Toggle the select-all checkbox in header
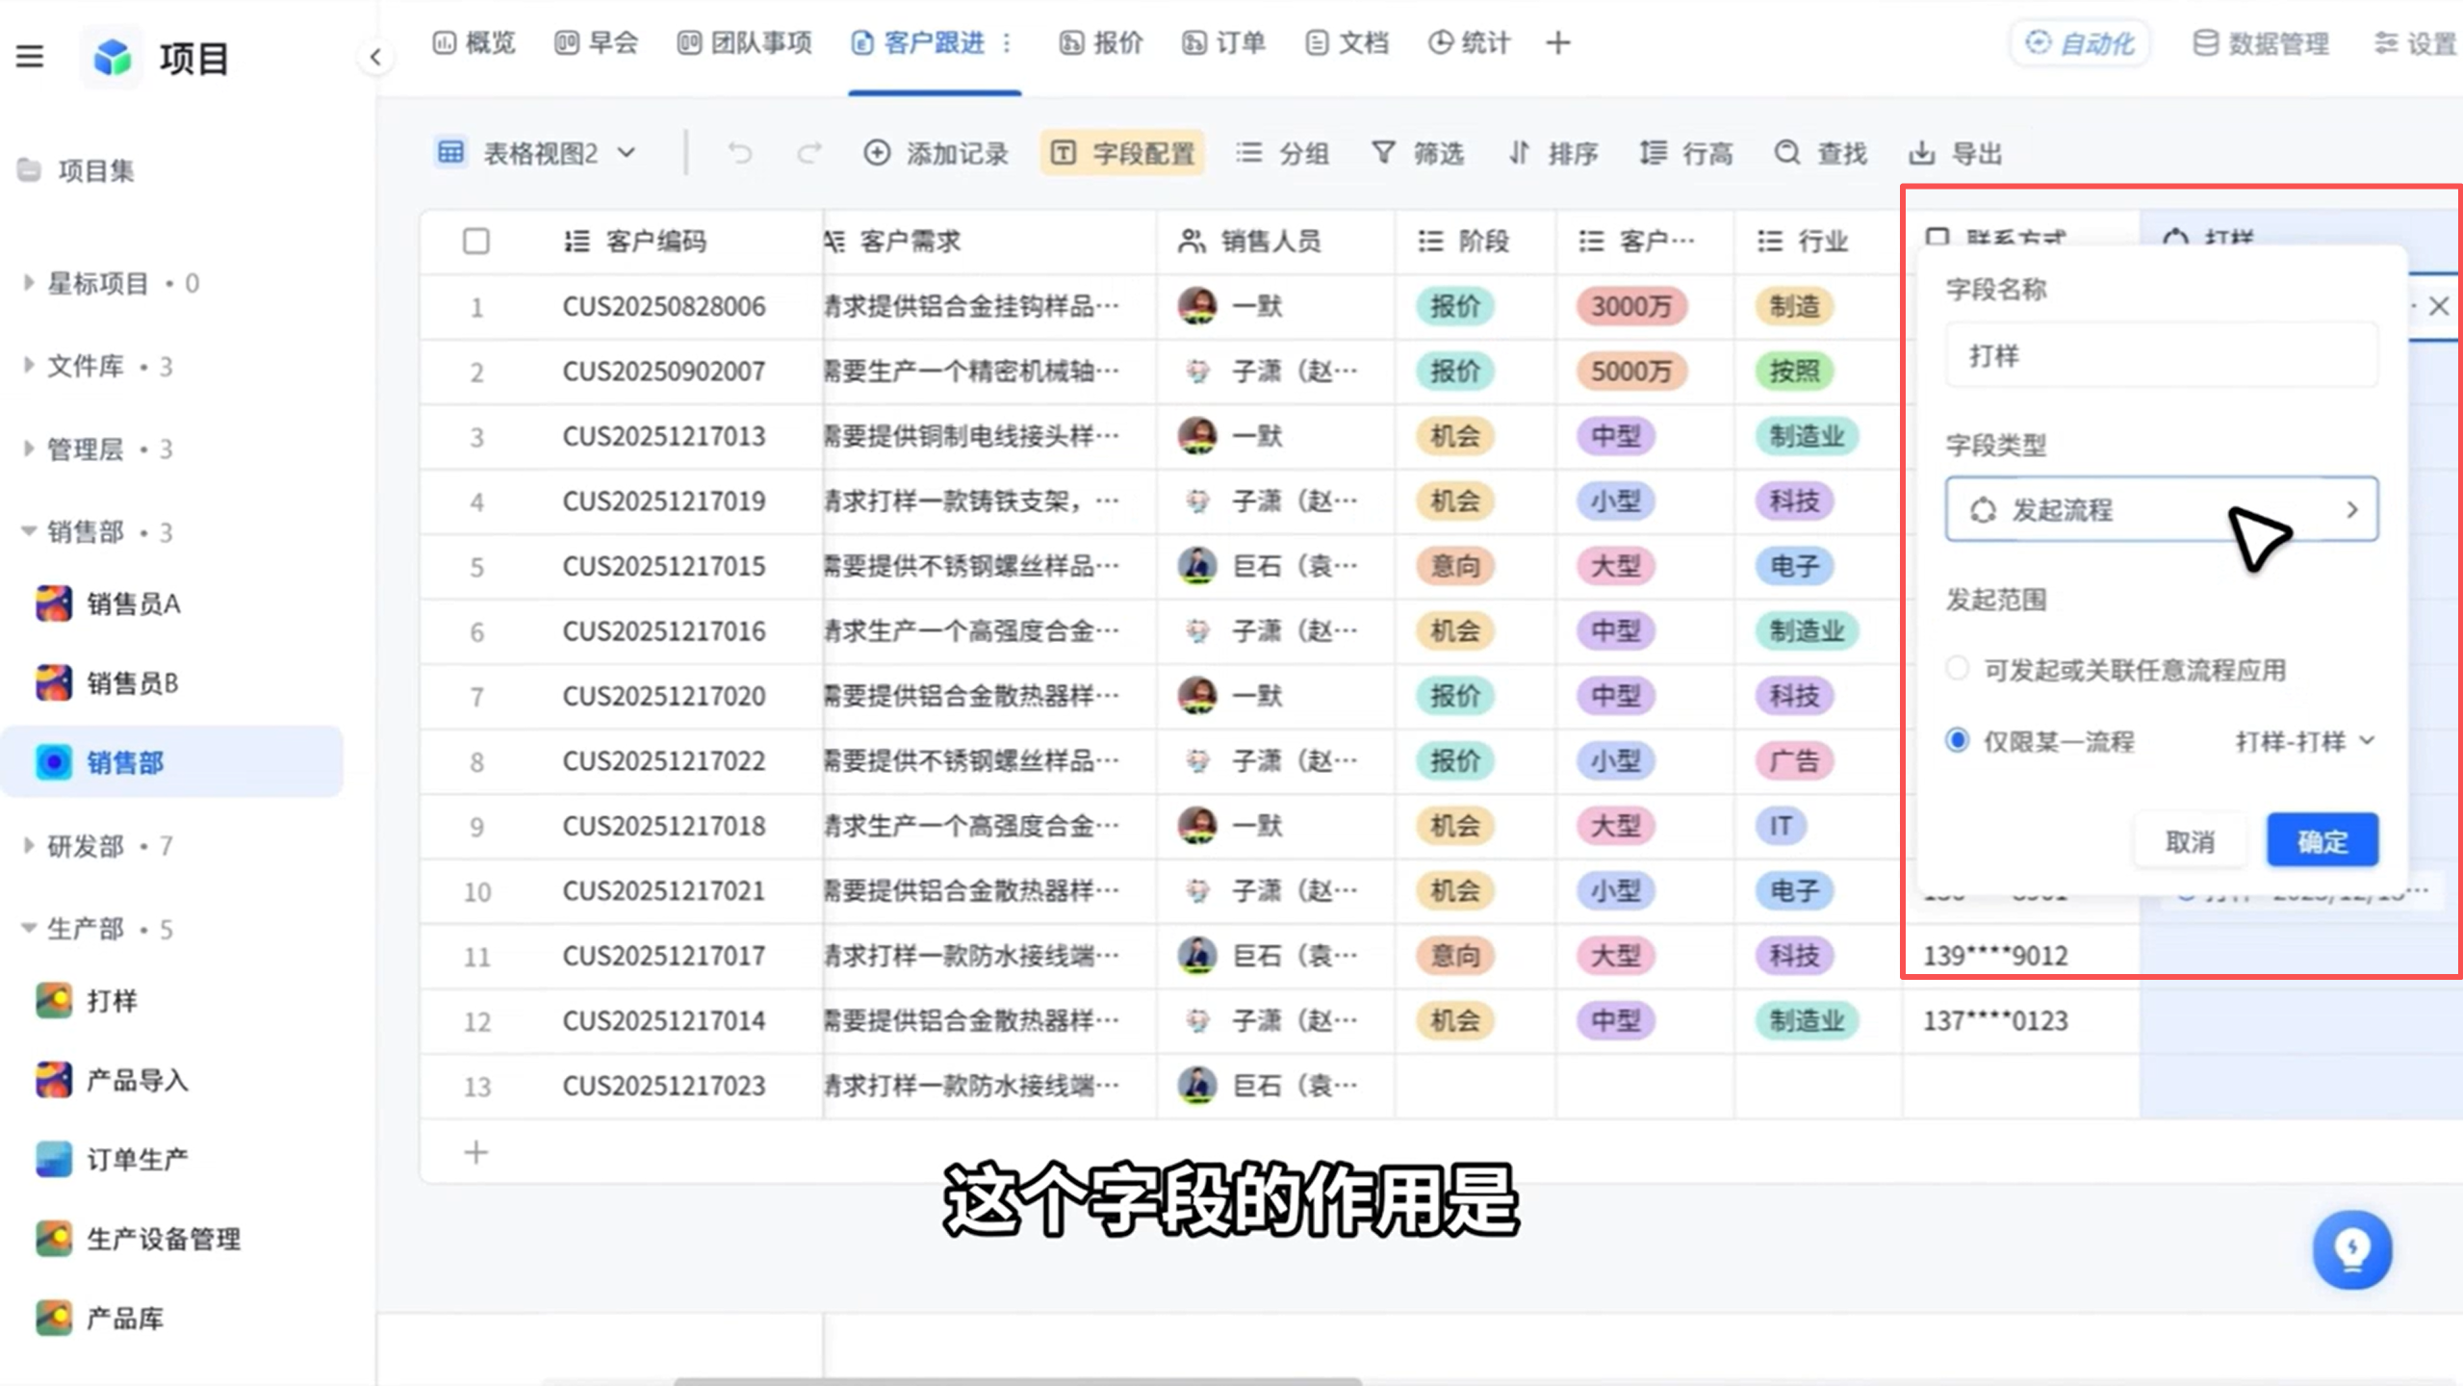Image resolution: width=2463 pixels, height=1386 pixels. point(476,241)
